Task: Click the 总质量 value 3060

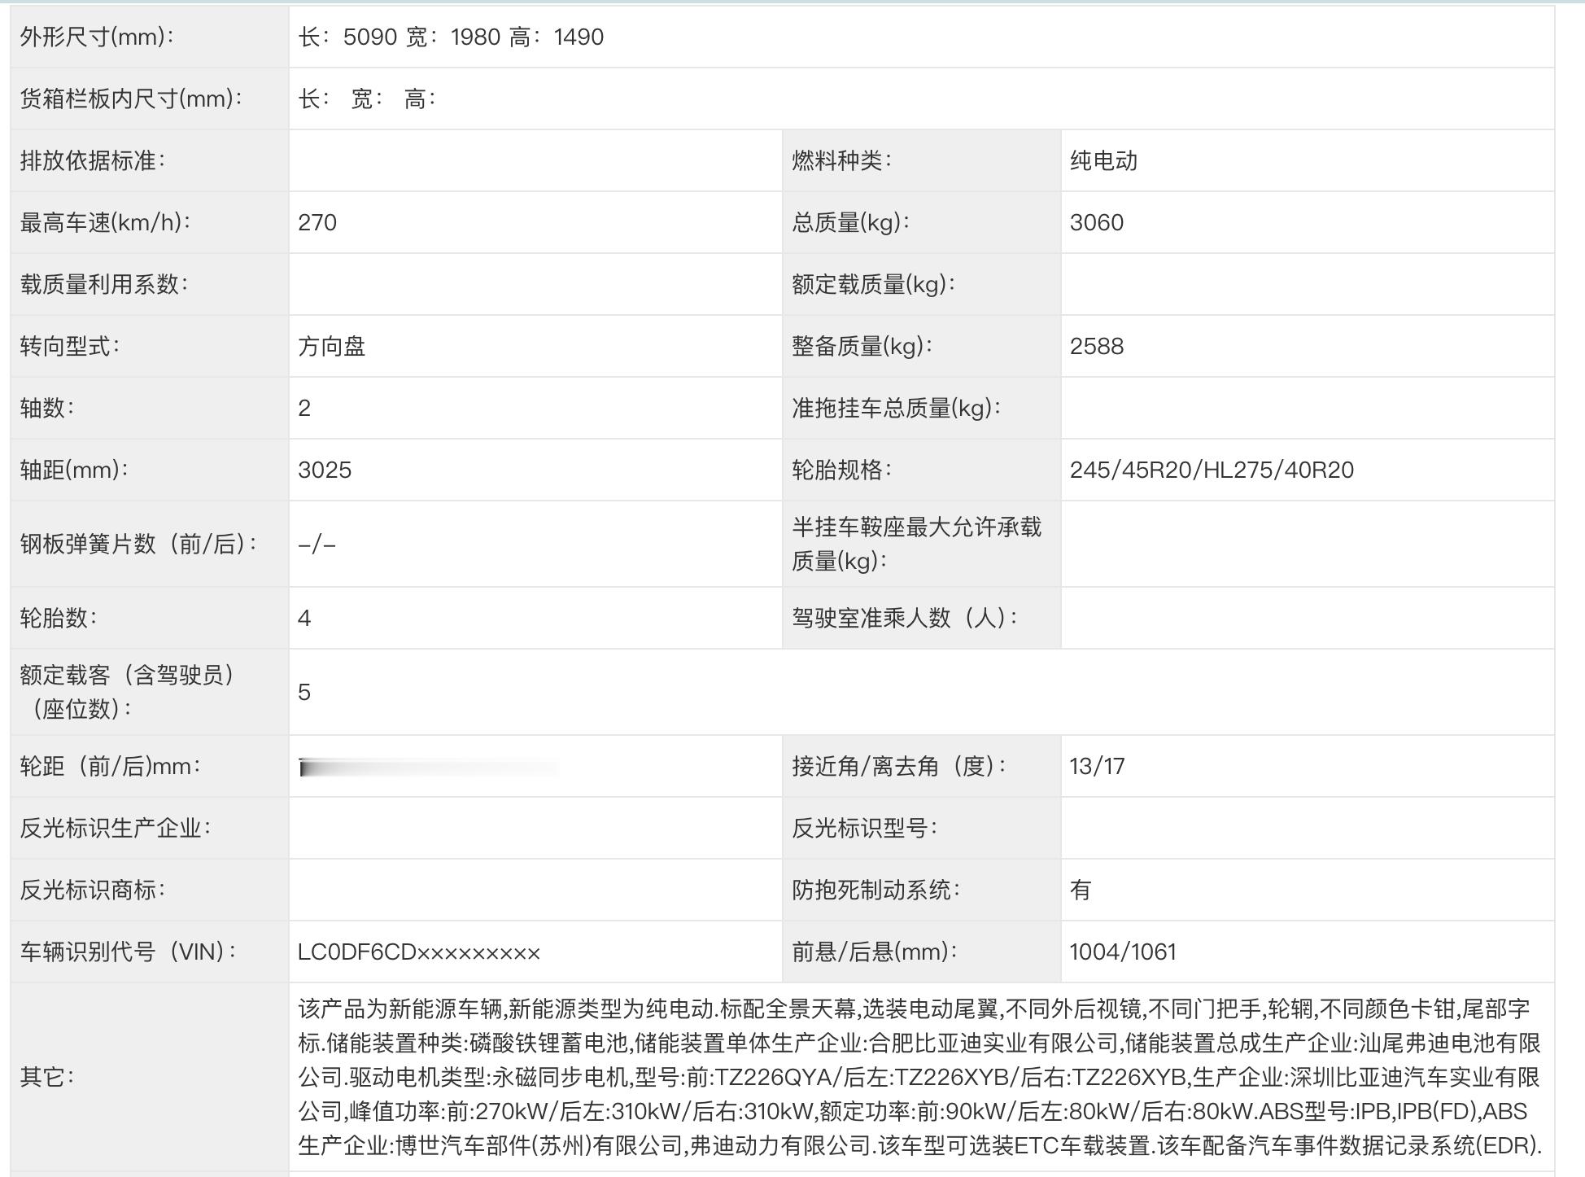Action: click(x=1096, y=223)
